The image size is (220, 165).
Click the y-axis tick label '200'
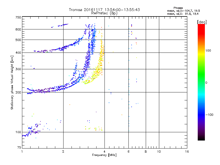[x=18, y=92]
